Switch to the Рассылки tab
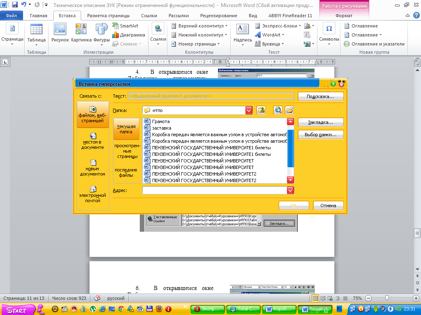 click(178, 16)
